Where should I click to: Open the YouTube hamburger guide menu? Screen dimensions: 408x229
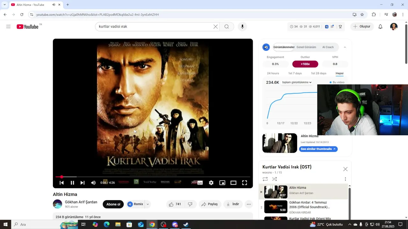click(8, 27)
